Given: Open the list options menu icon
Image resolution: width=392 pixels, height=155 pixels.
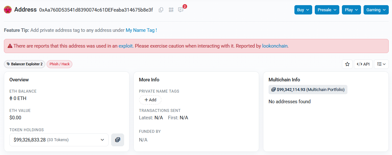Looking at the screenshot, I should (381, 64).
